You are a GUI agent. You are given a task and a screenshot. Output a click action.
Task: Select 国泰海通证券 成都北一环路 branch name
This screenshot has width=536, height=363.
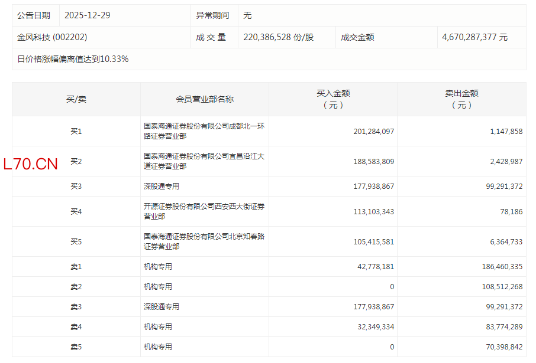[x=204, y=131]
